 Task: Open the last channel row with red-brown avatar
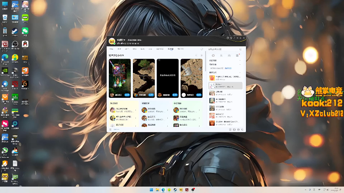(x=225, y=123)
